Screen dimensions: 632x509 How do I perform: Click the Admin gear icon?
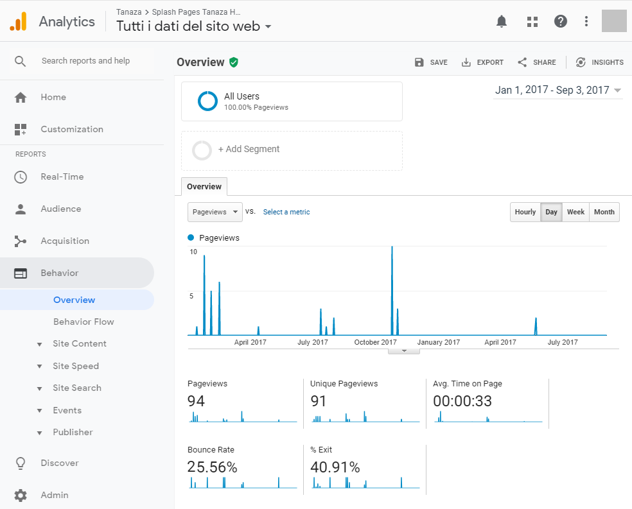[x=21, y=496]
